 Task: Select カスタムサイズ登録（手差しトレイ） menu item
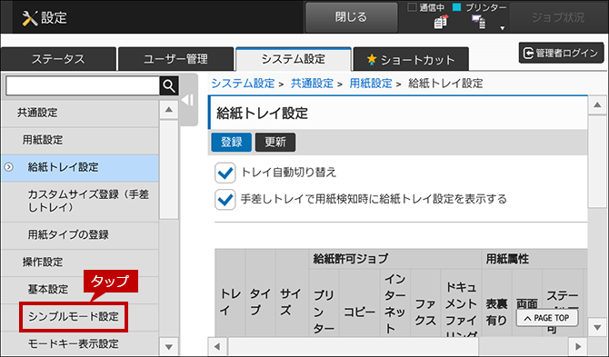tap(80, 201)
